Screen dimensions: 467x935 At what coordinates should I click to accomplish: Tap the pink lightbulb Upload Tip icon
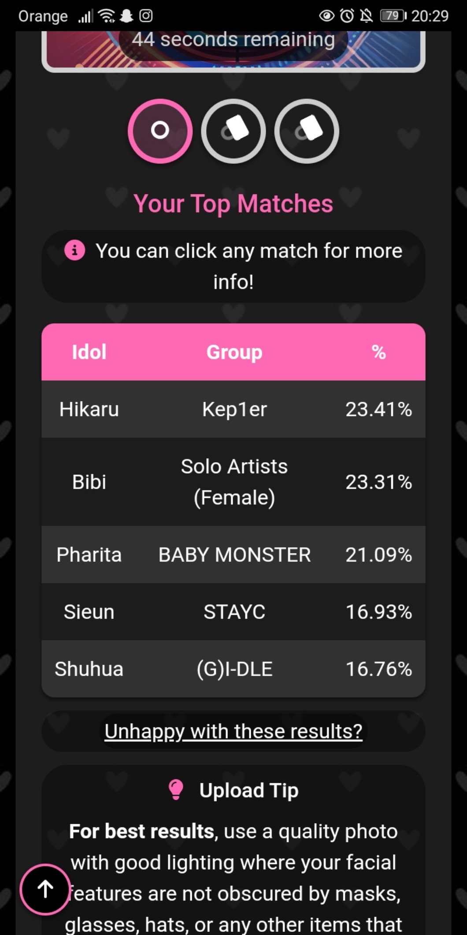point(176,789)
